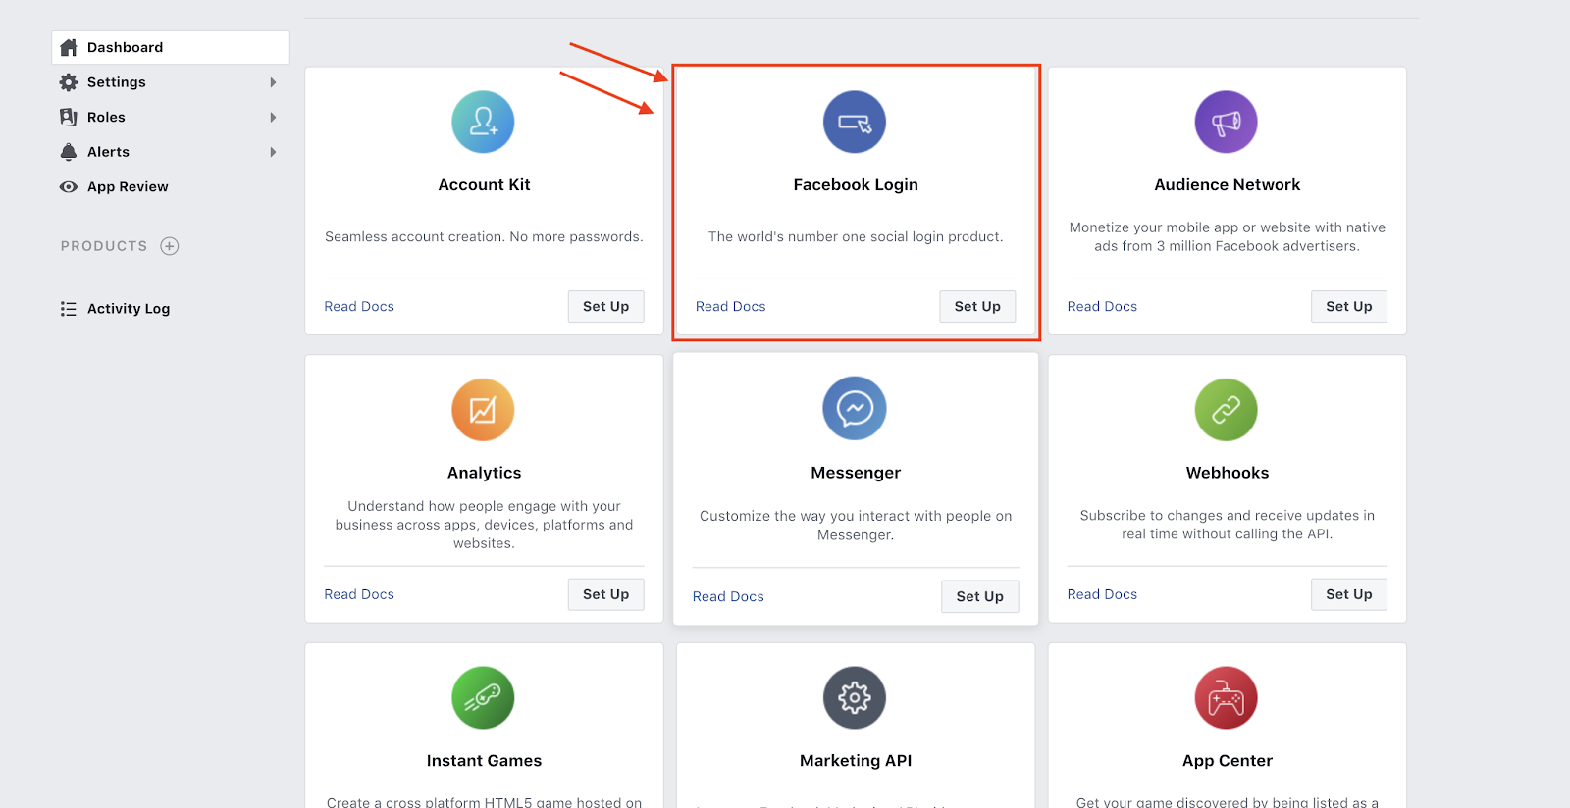Screen dimensions: 1570x808
Task: Click the Roles badge icon
Action: click(69, 117)
